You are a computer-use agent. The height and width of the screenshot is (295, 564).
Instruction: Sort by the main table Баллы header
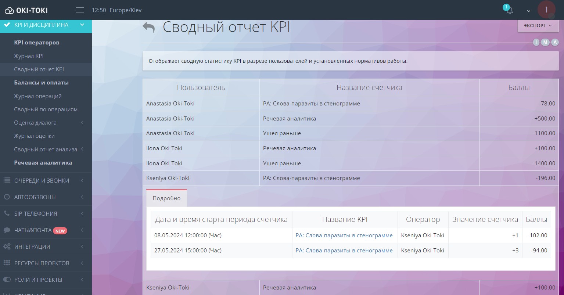[x=519, y=87]
